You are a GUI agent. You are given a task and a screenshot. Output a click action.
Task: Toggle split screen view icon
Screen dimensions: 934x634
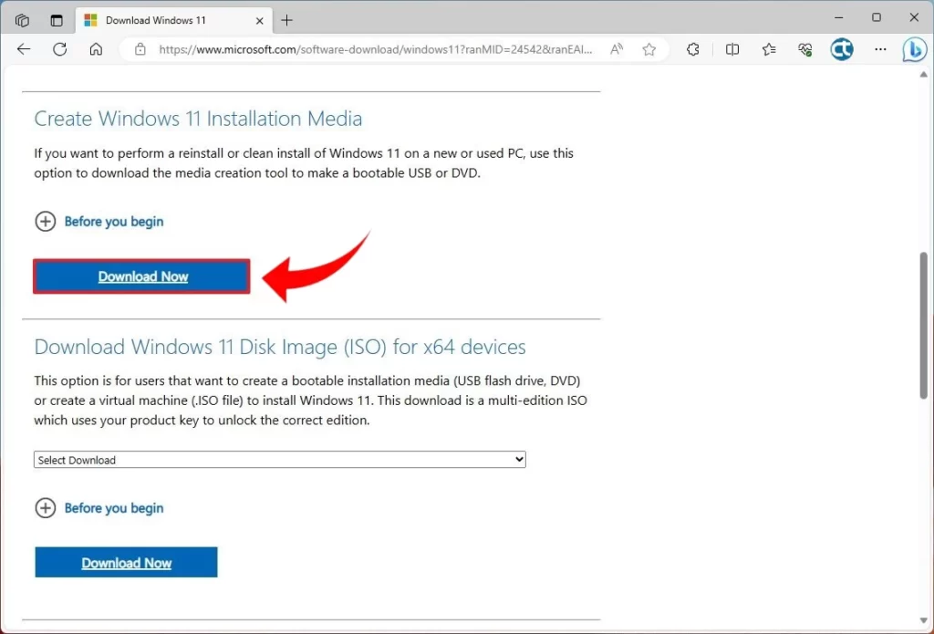tap(732, 49)
